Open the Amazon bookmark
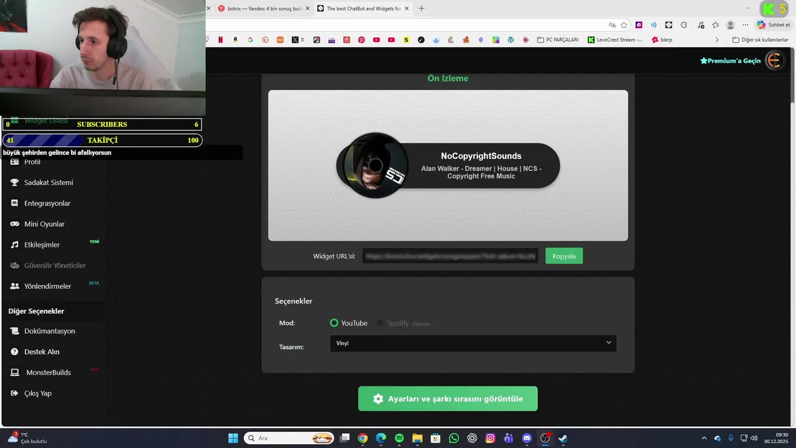This screenshot has height=448, width=796. pos(235,40)
